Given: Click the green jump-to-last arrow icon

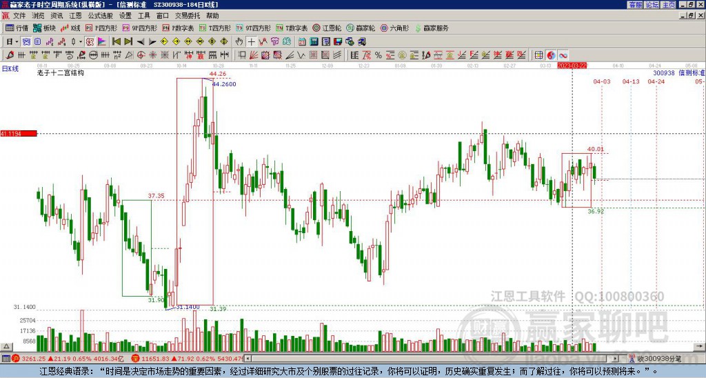Looking at the screenshot, I should [128, 42].
